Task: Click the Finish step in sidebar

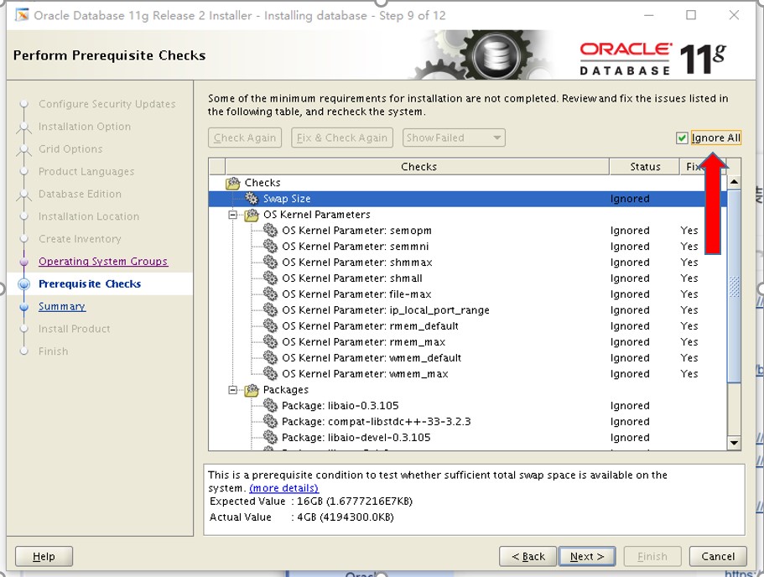Action: click(x=53, y=351)
